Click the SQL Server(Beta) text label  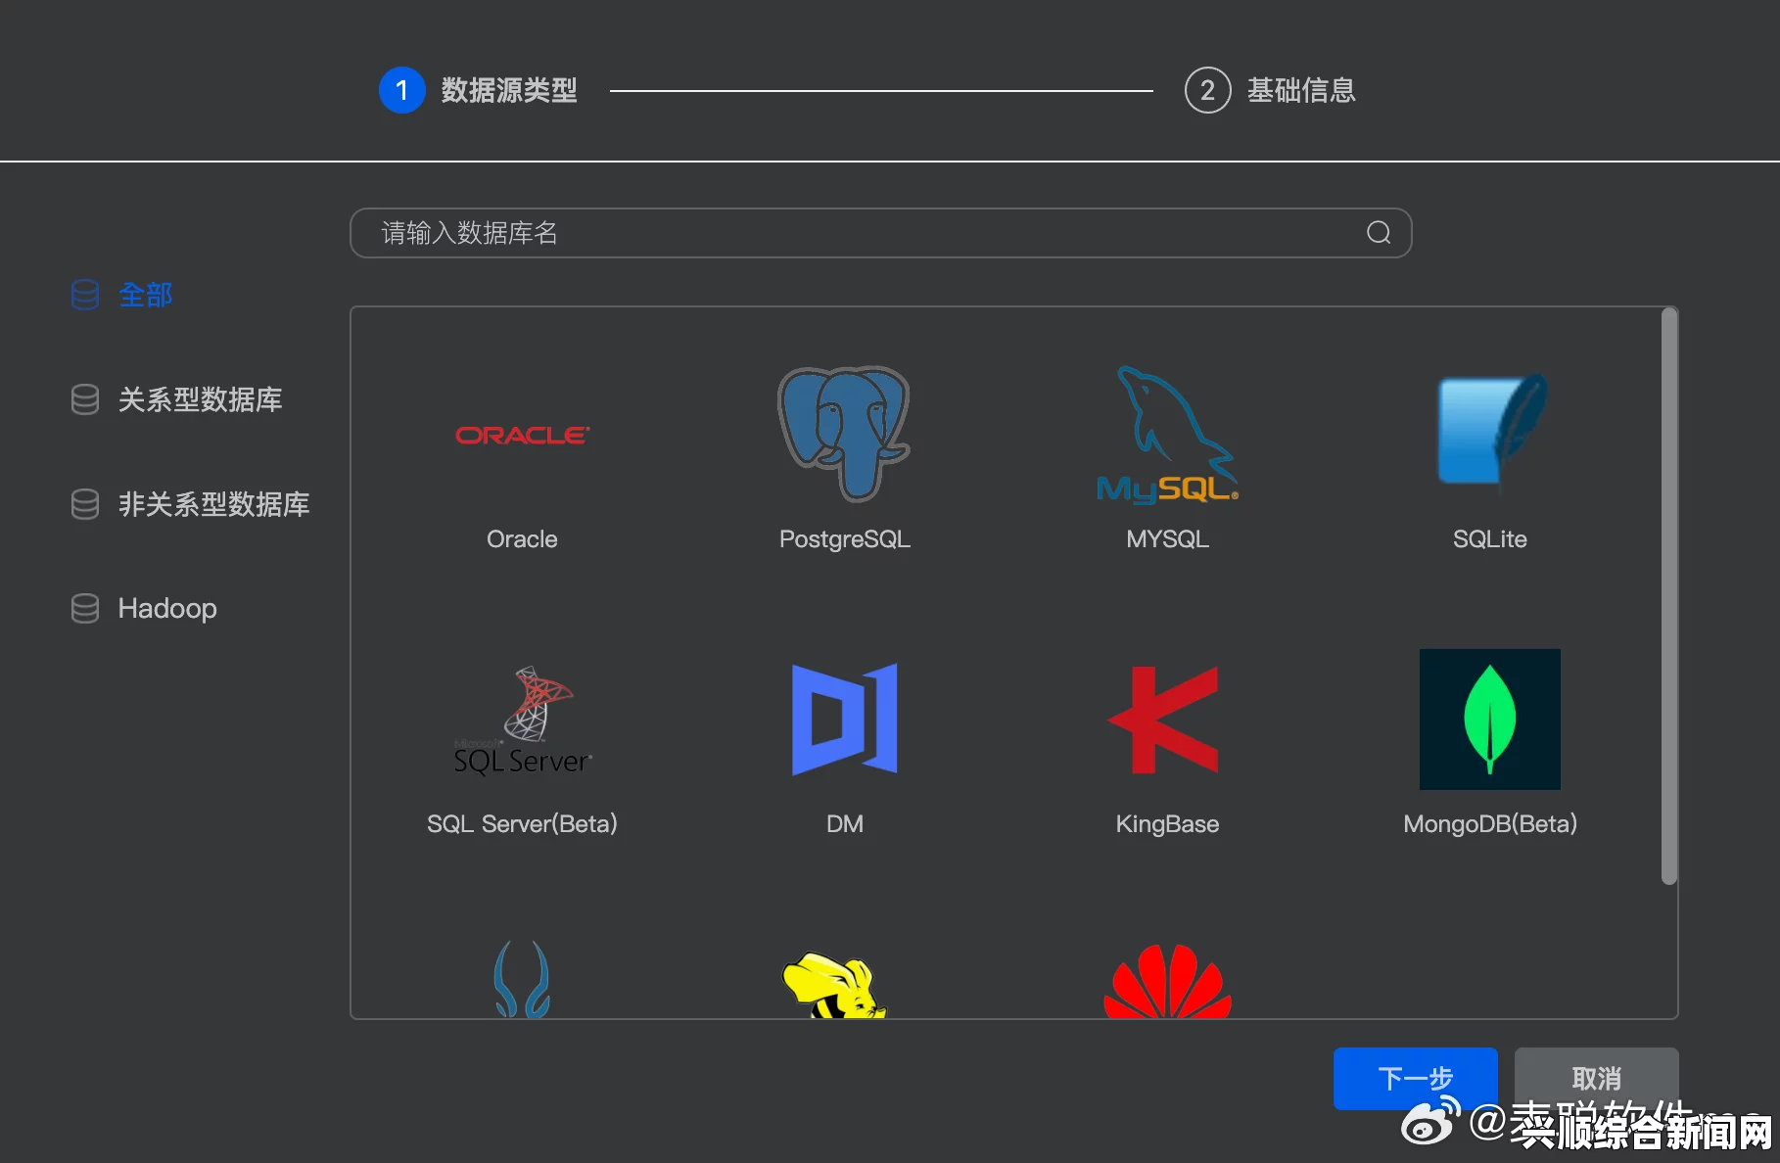(522, 823)
